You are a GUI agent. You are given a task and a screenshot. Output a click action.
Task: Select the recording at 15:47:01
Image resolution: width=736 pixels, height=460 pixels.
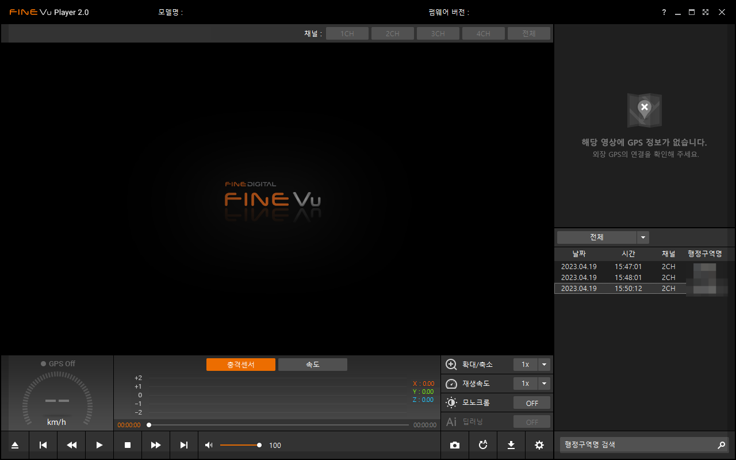point(641,267)
